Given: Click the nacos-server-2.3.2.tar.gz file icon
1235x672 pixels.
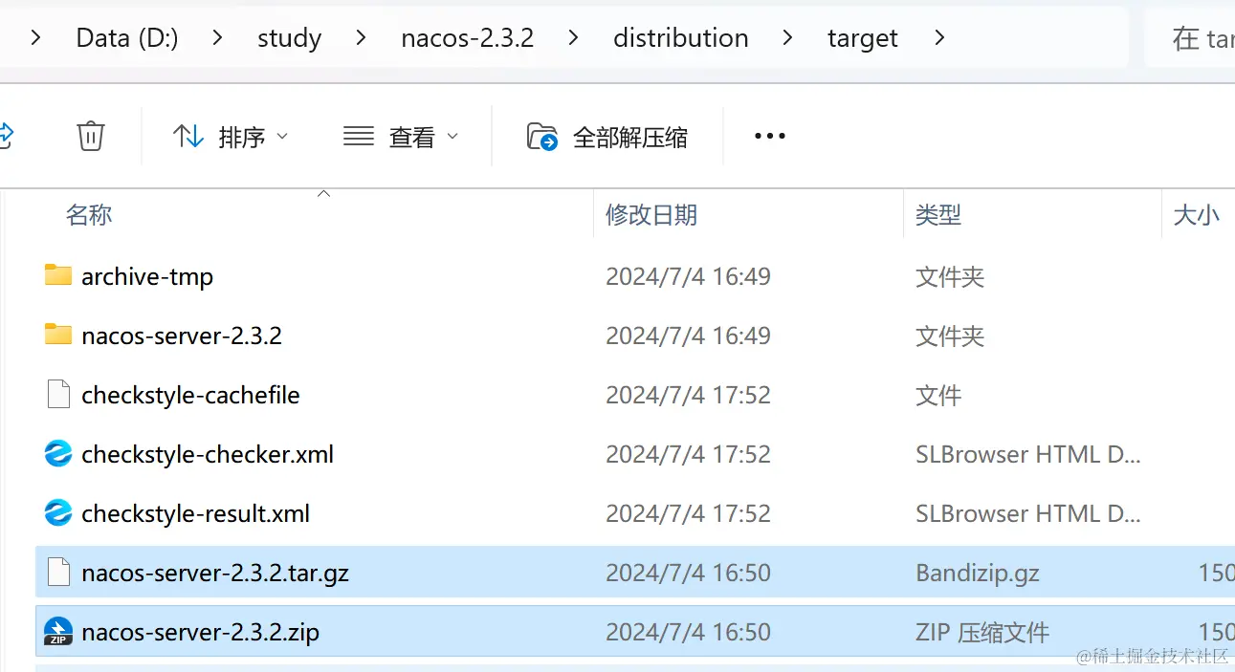Looking at the screenshot, I should [x=58, y=573].
